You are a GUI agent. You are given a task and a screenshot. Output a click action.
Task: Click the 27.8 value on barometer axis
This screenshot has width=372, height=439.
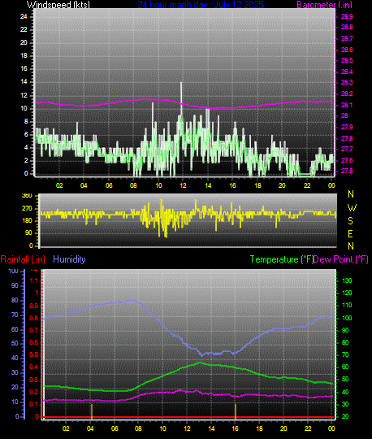pyautogui.click(x=347, y=138)
